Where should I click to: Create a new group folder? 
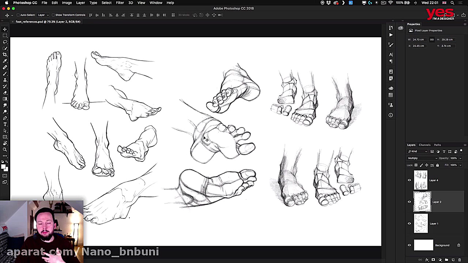coord(446,260)
